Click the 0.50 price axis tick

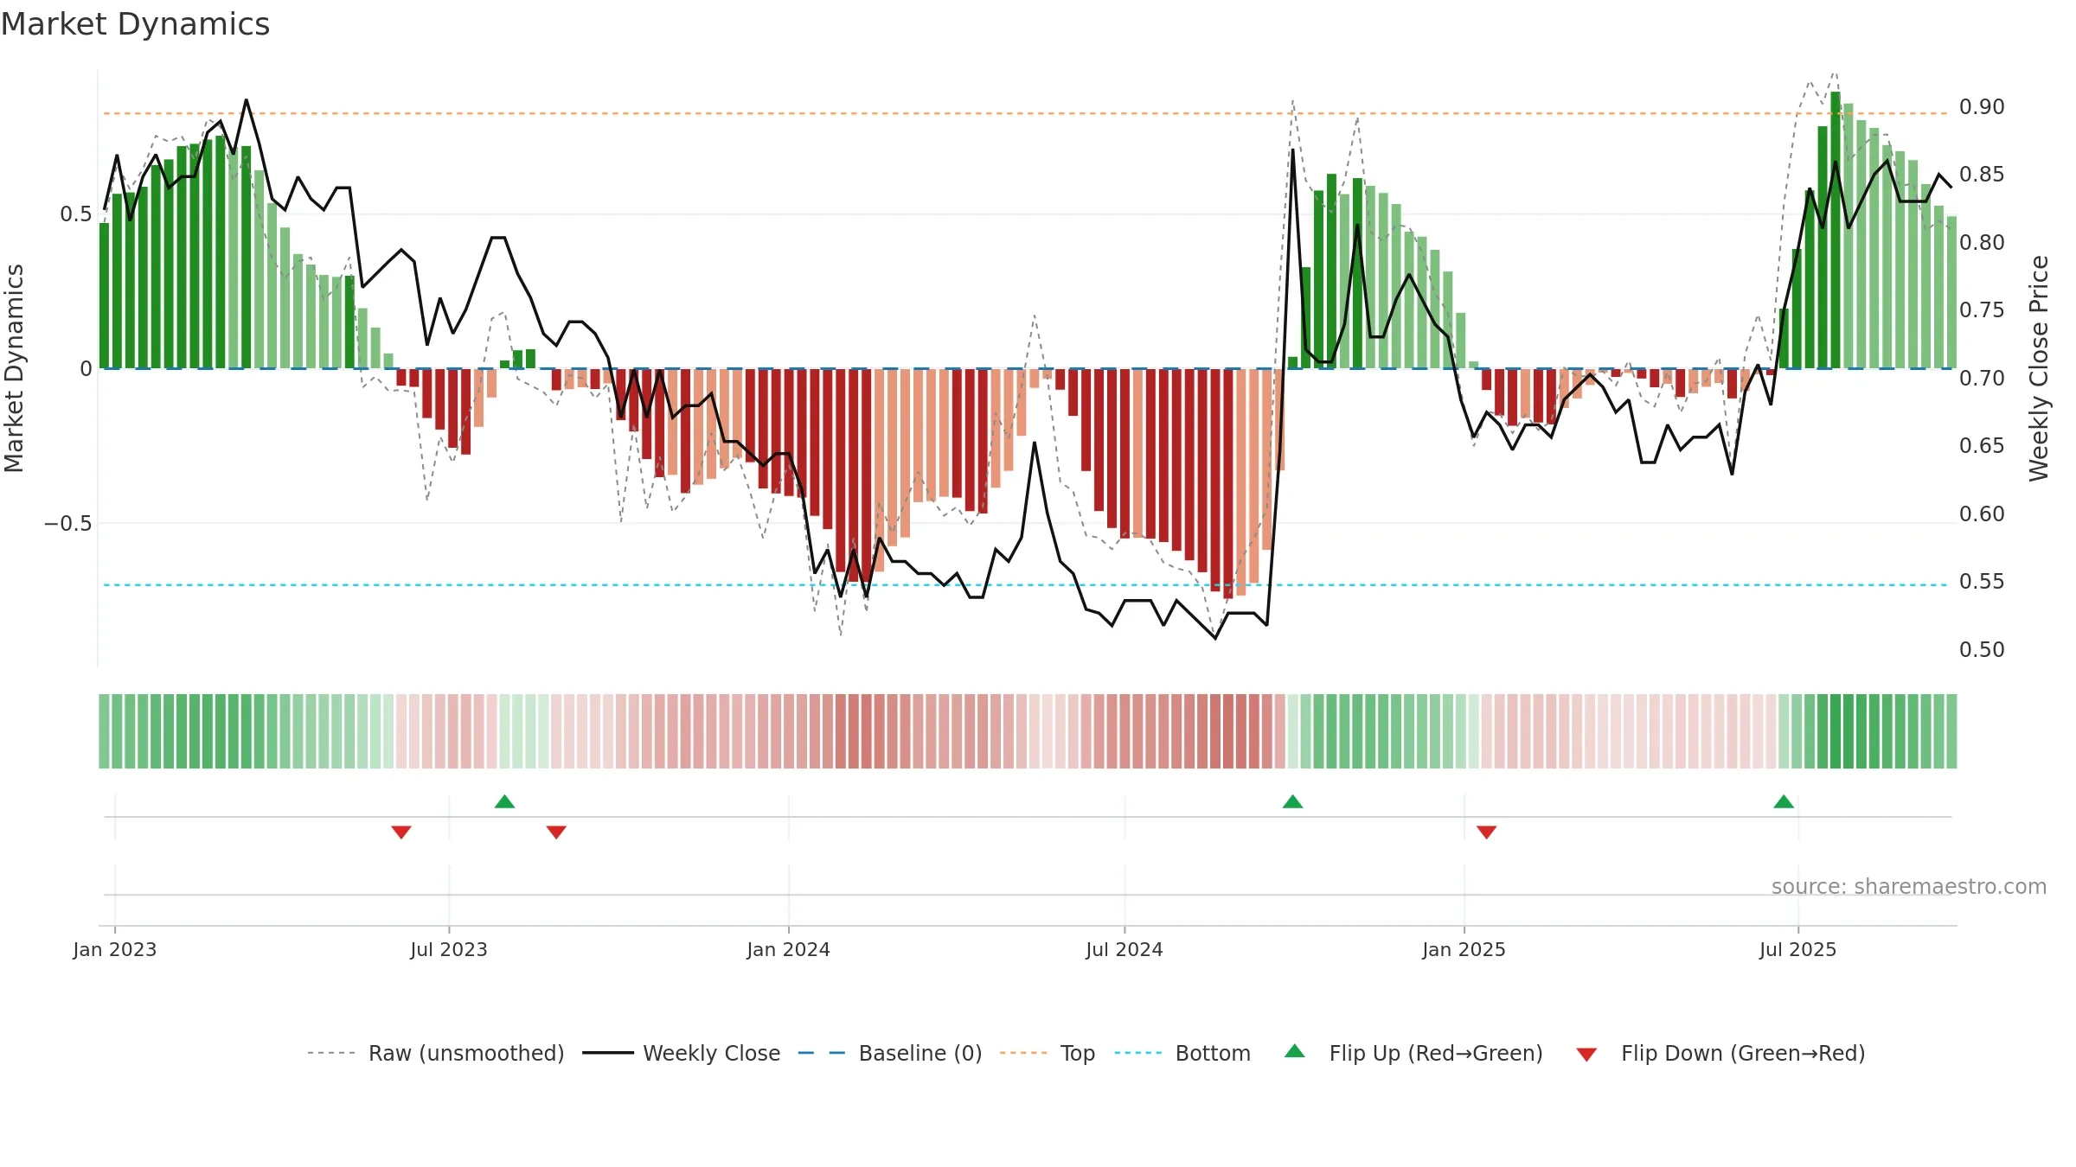click(x=1982, y=650)
